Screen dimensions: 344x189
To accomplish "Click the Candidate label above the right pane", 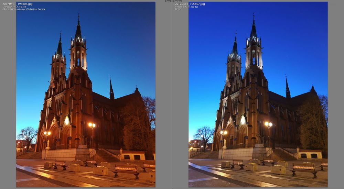I will 177,1.
